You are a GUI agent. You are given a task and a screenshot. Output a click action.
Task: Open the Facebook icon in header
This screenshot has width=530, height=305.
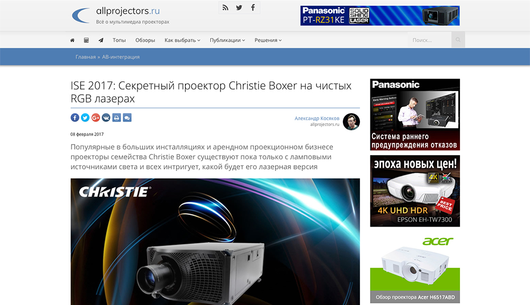tap(253, 8)
